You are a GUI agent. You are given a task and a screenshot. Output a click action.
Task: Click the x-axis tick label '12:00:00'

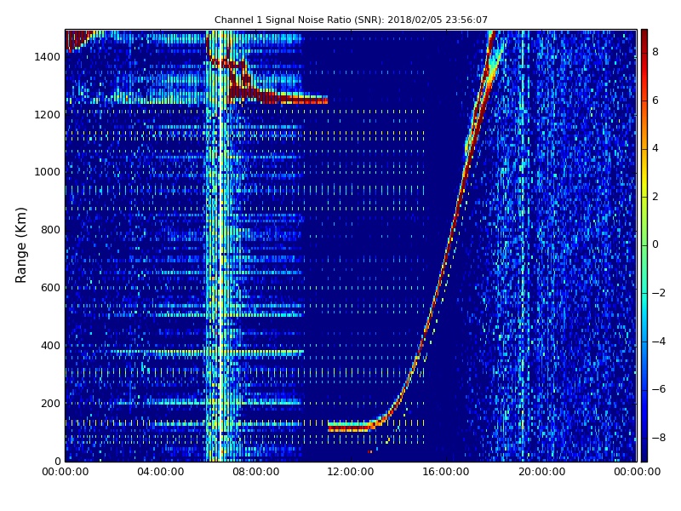pyautogui.click(x=351, y=472)
